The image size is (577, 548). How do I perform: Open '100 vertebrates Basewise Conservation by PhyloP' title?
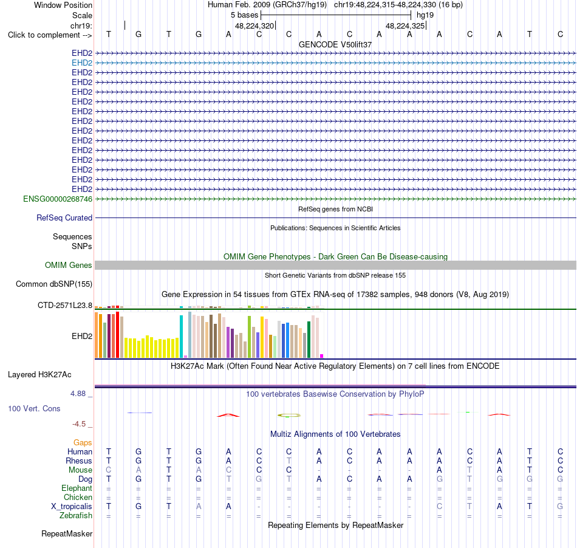coord(335,394)
